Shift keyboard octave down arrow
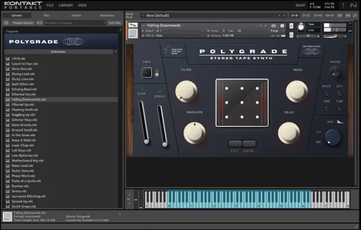Image resolution: width=361 pixels, height=230 pixels. tap(129, 203)
